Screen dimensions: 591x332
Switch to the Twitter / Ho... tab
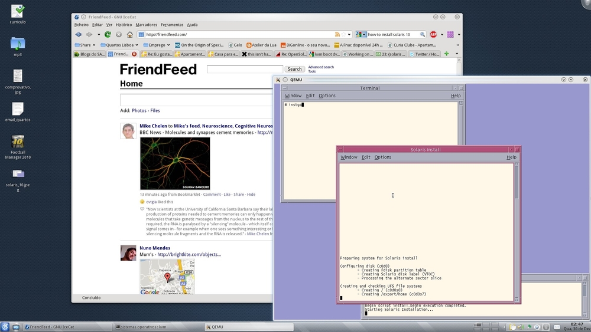[x=424, y=54]
